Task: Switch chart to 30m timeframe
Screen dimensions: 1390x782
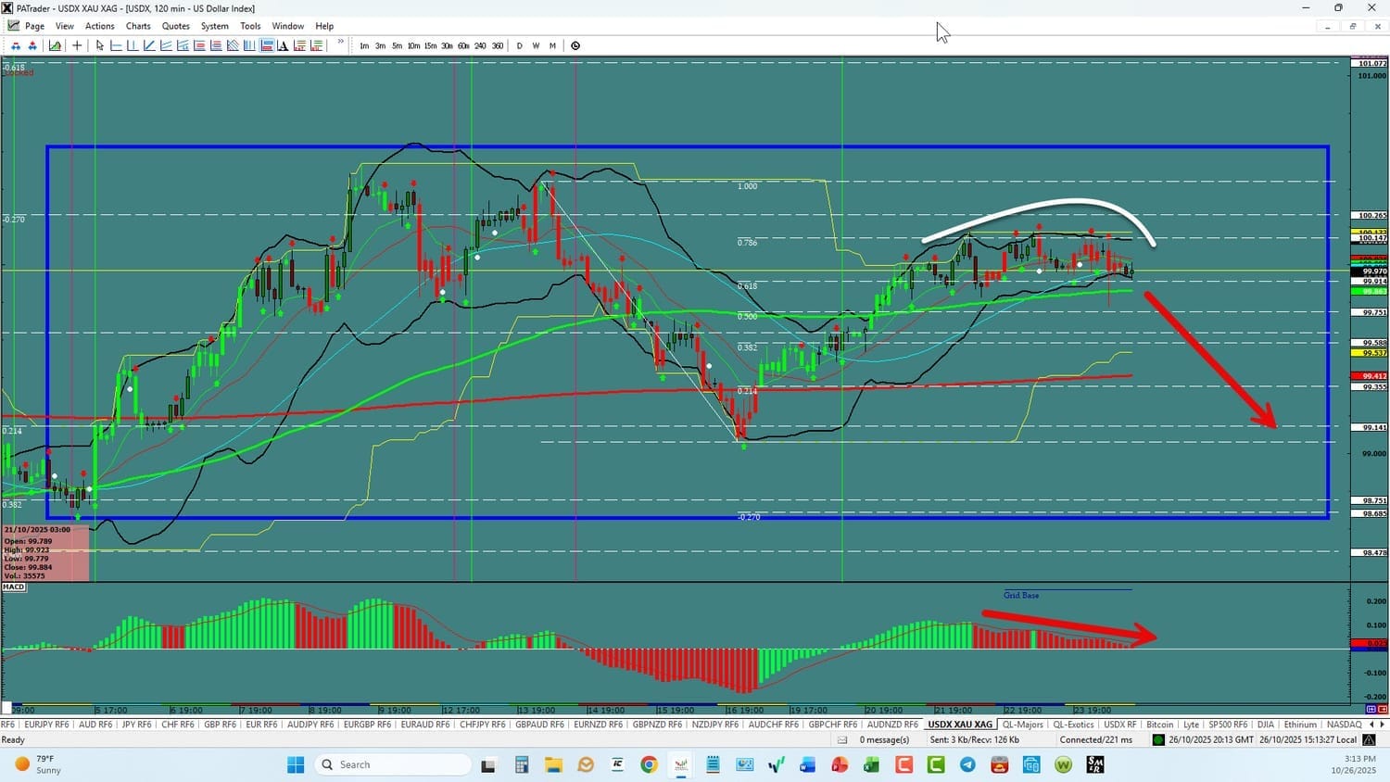Action: pyautogui.click(x=447, y=45)
